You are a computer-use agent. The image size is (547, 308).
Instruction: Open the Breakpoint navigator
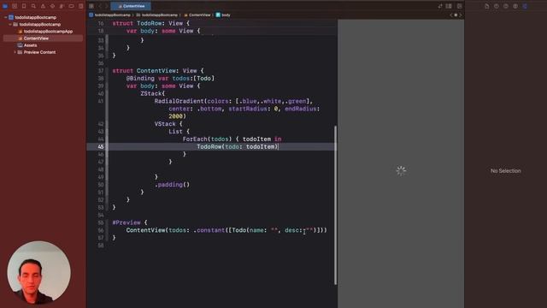point(71,6)
